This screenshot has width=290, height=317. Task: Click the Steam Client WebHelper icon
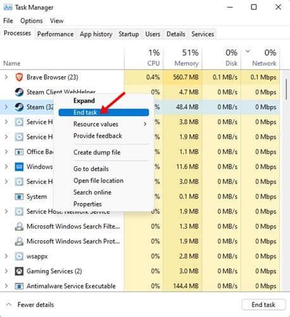click(x=19, y=92)
